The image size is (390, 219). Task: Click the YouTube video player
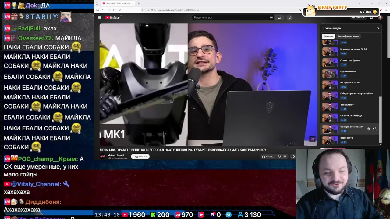point(208,85)
